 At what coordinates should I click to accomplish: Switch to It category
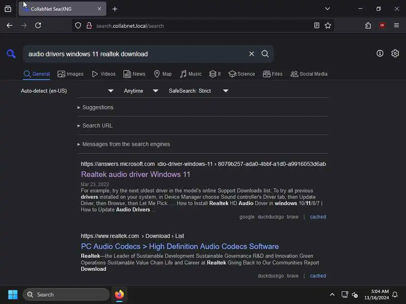pos(215,74)
